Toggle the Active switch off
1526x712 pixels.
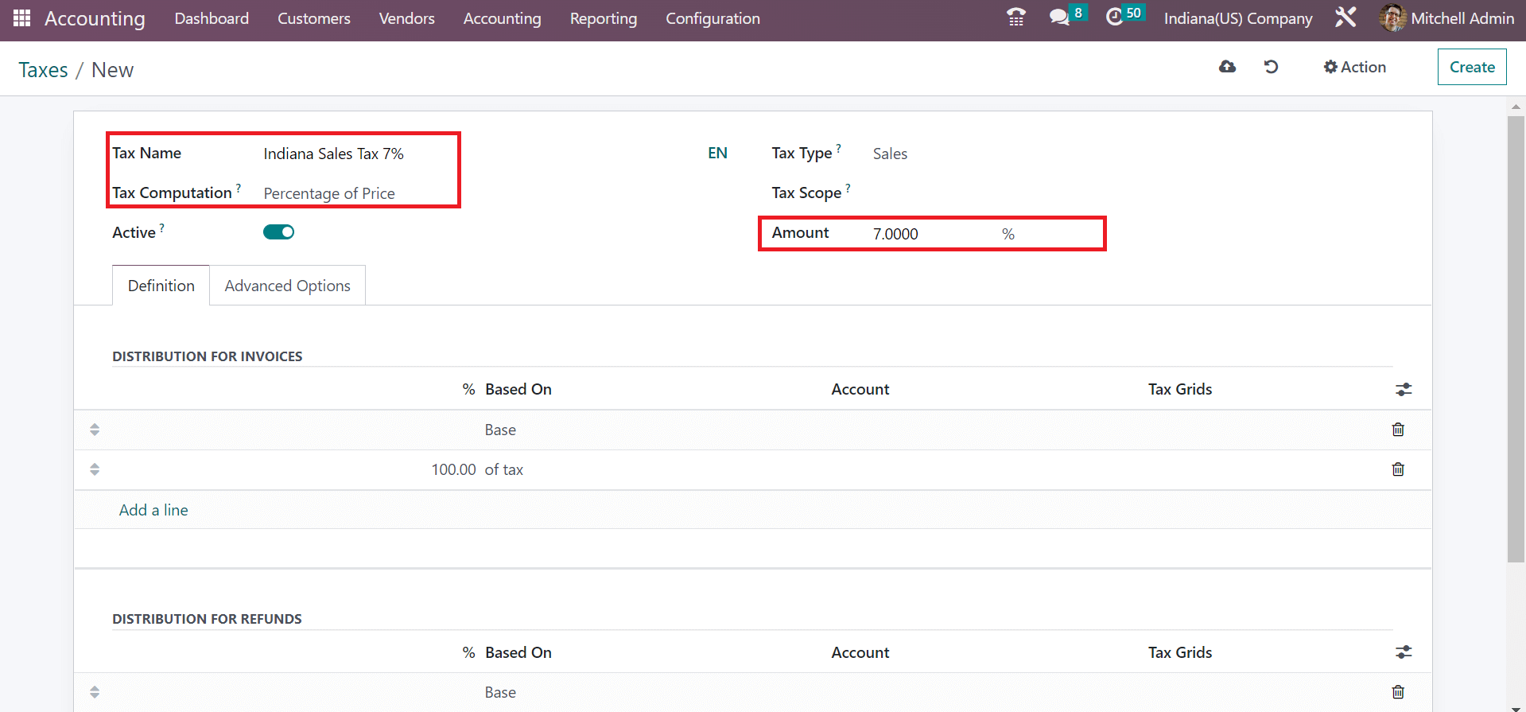point(278,232)
